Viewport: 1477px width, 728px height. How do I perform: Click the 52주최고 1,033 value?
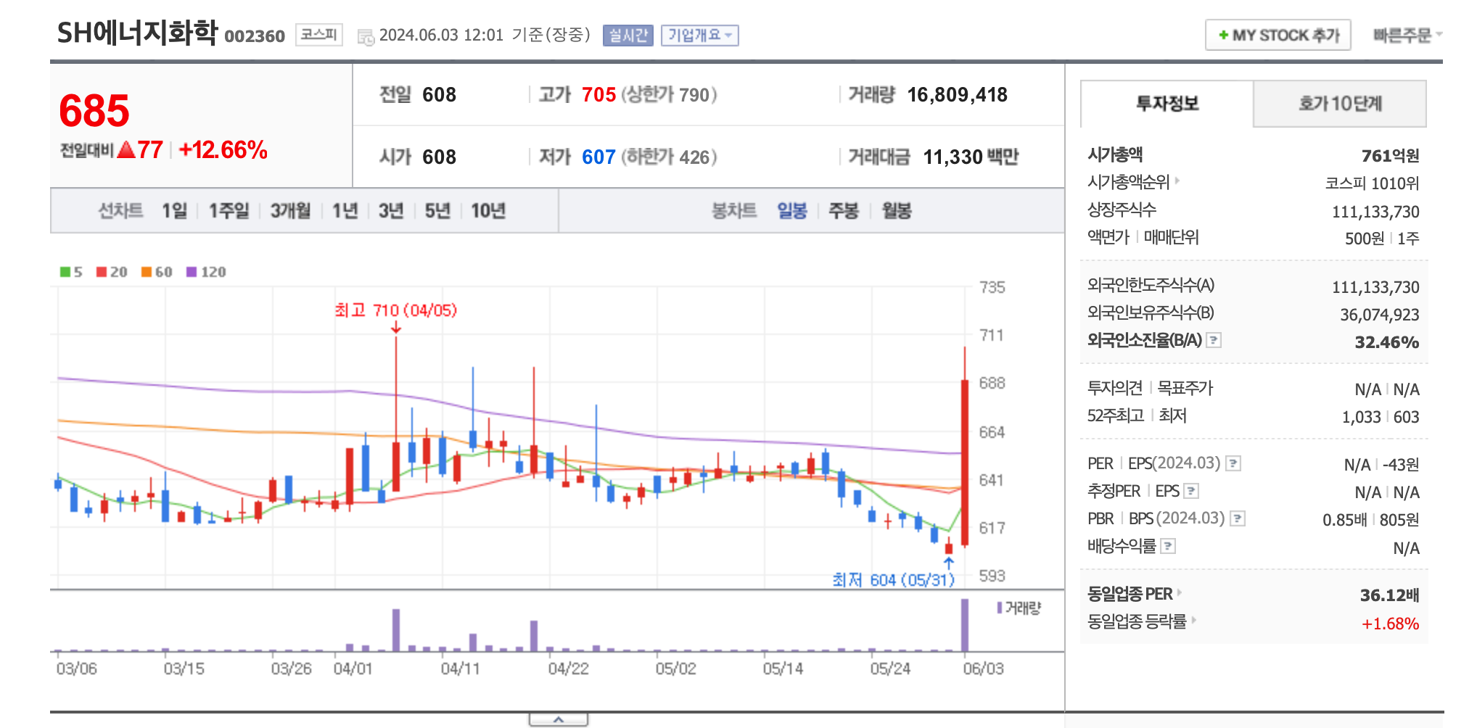tap(1361, 417)
